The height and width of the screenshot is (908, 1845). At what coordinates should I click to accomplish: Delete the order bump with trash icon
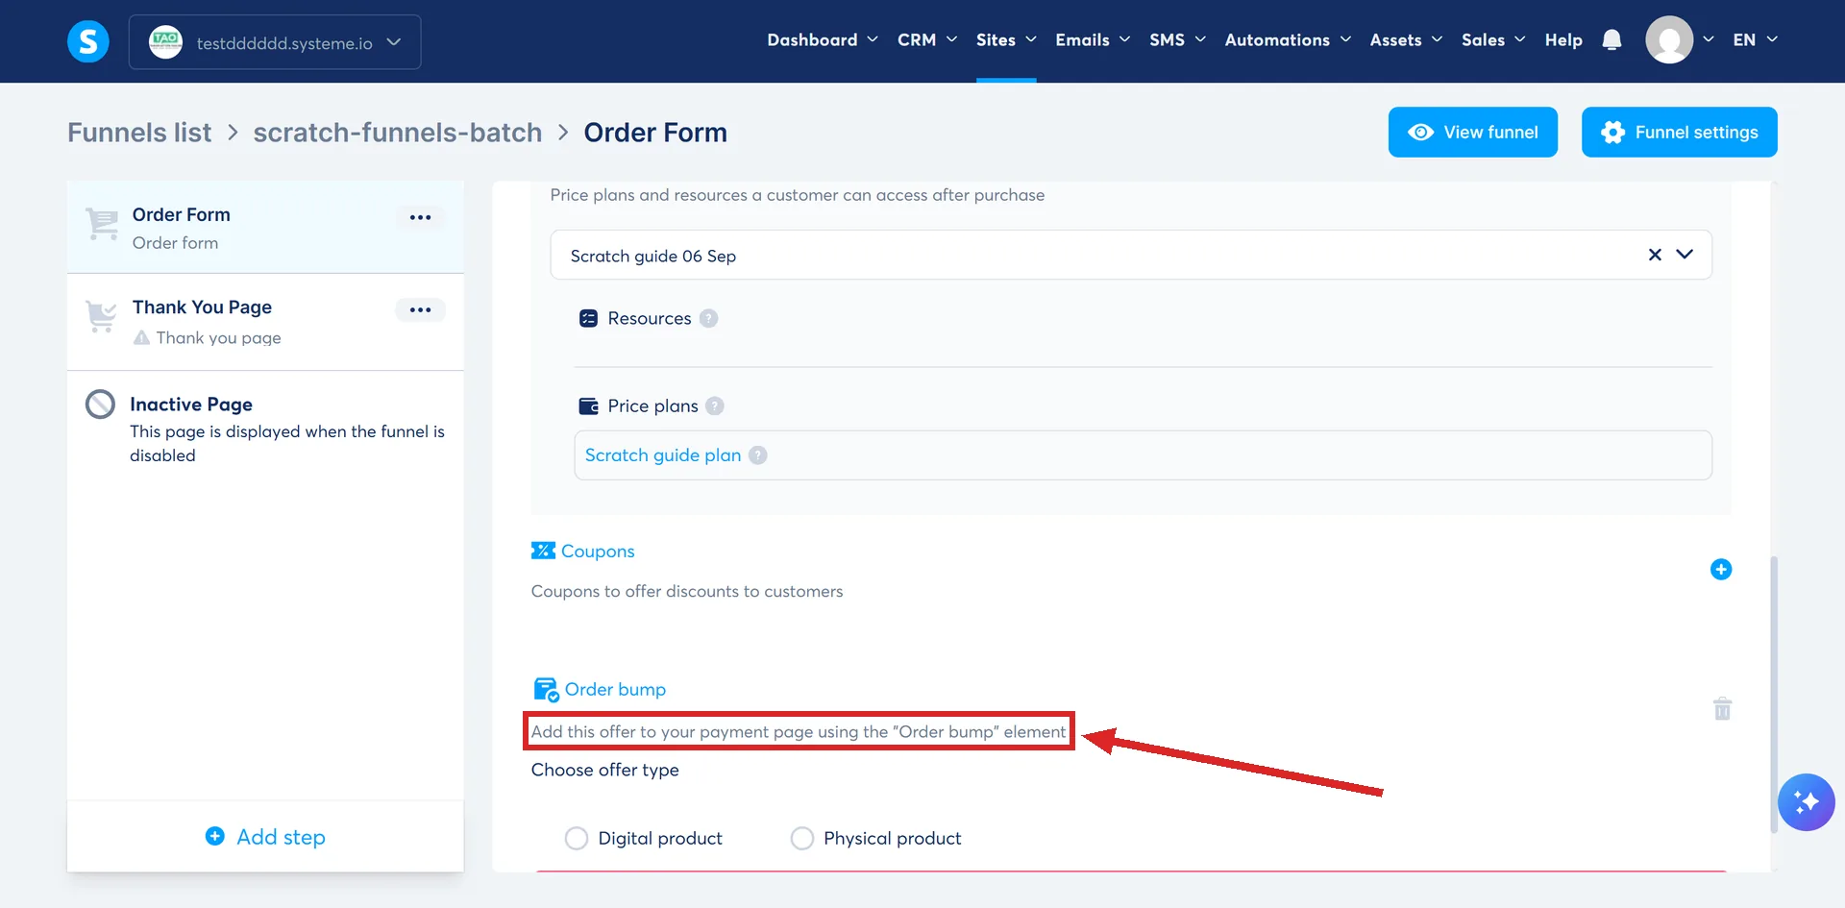(x=1722, y=708)
